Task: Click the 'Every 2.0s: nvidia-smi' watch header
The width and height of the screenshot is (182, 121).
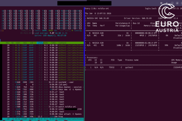Action: [x=97, y=8]
